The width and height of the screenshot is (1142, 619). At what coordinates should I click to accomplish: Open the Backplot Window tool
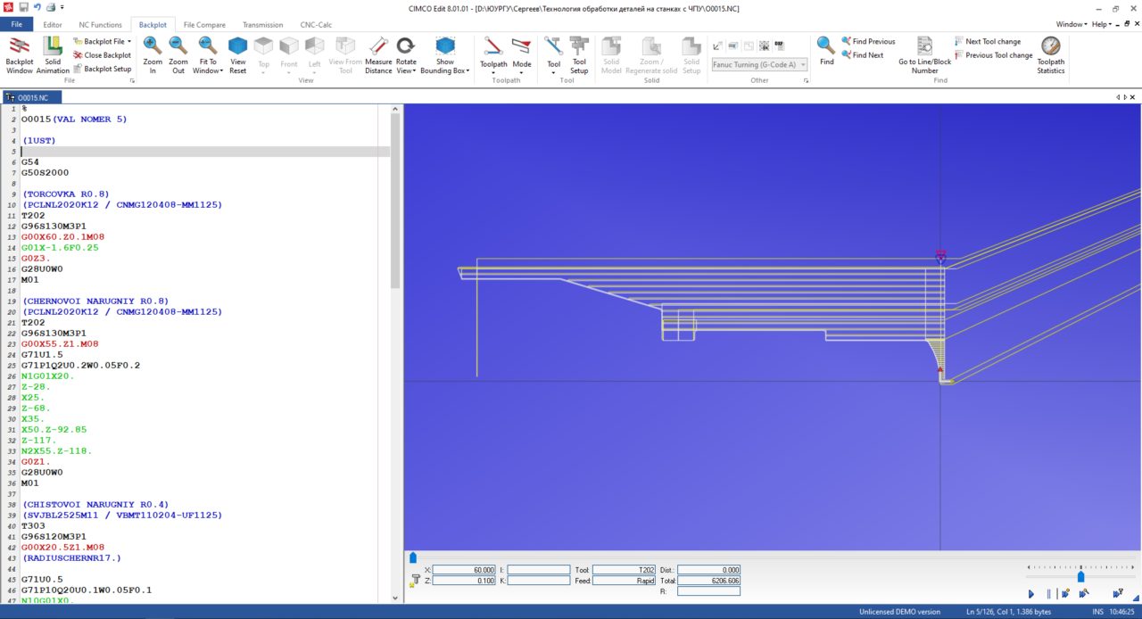(19, 54)
